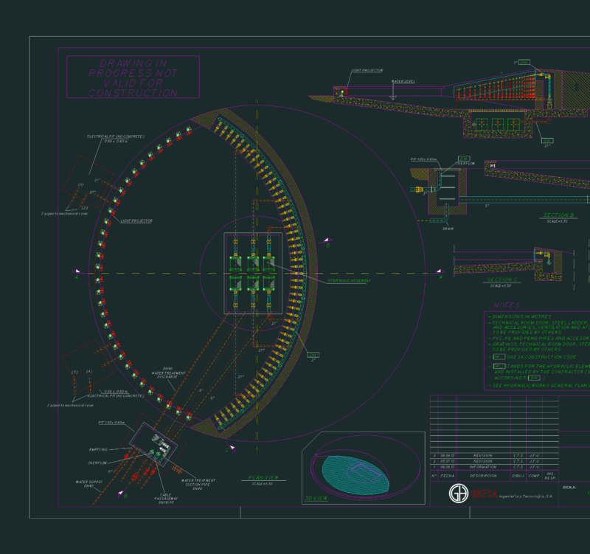Screen dimensions: 590x554
Task: Click the GHESA company logo
Action: pyautogui.click(x=459, y=493)
